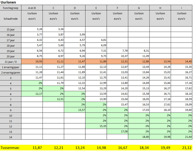Click the 'A en B' column header

coord(32,8)
